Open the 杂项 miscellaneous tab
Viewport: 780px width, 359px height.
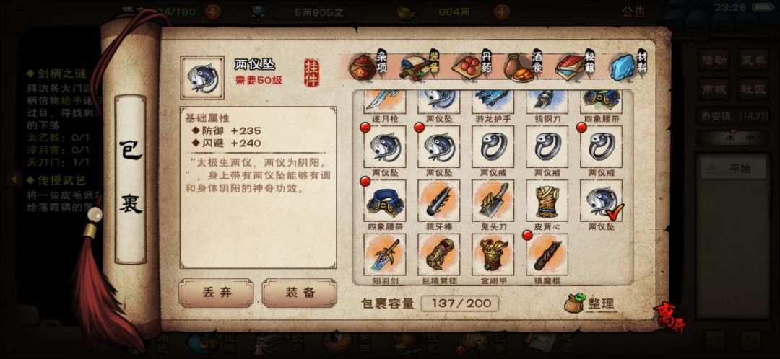368,66
